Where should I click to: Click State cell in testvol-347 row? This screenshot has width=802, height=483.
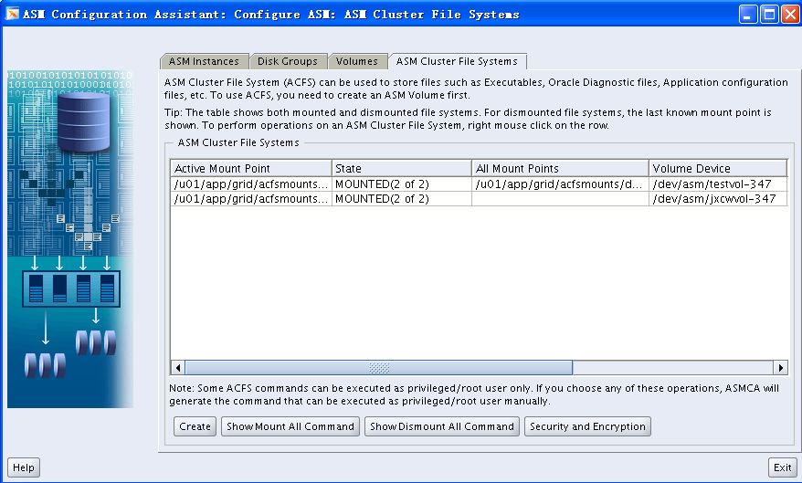(402, 184)
